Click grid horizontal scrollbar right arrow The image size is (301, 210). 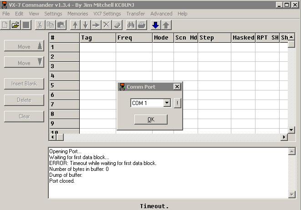[284, 137]
